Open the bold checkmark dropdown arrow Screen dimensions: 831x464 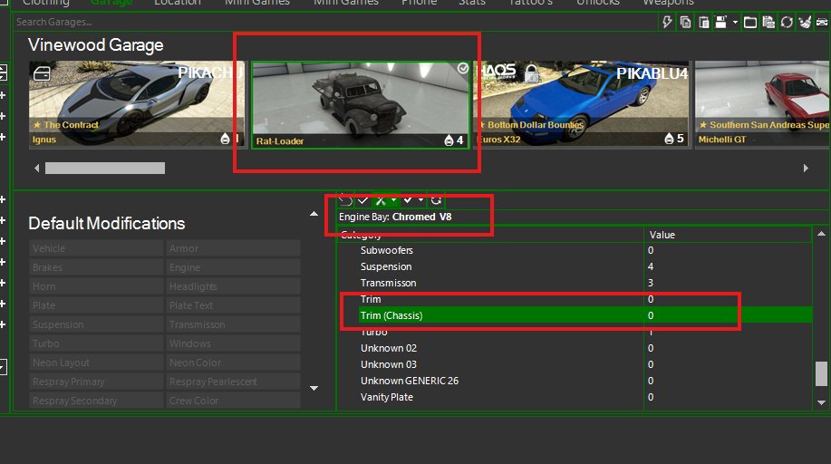coord(420,200)
